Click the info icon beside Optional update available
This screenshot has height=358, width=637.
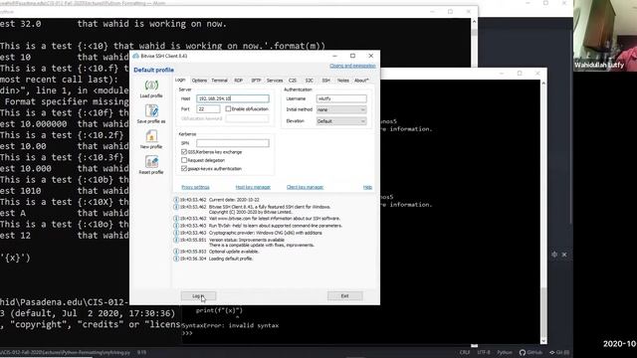coord(176,252)
